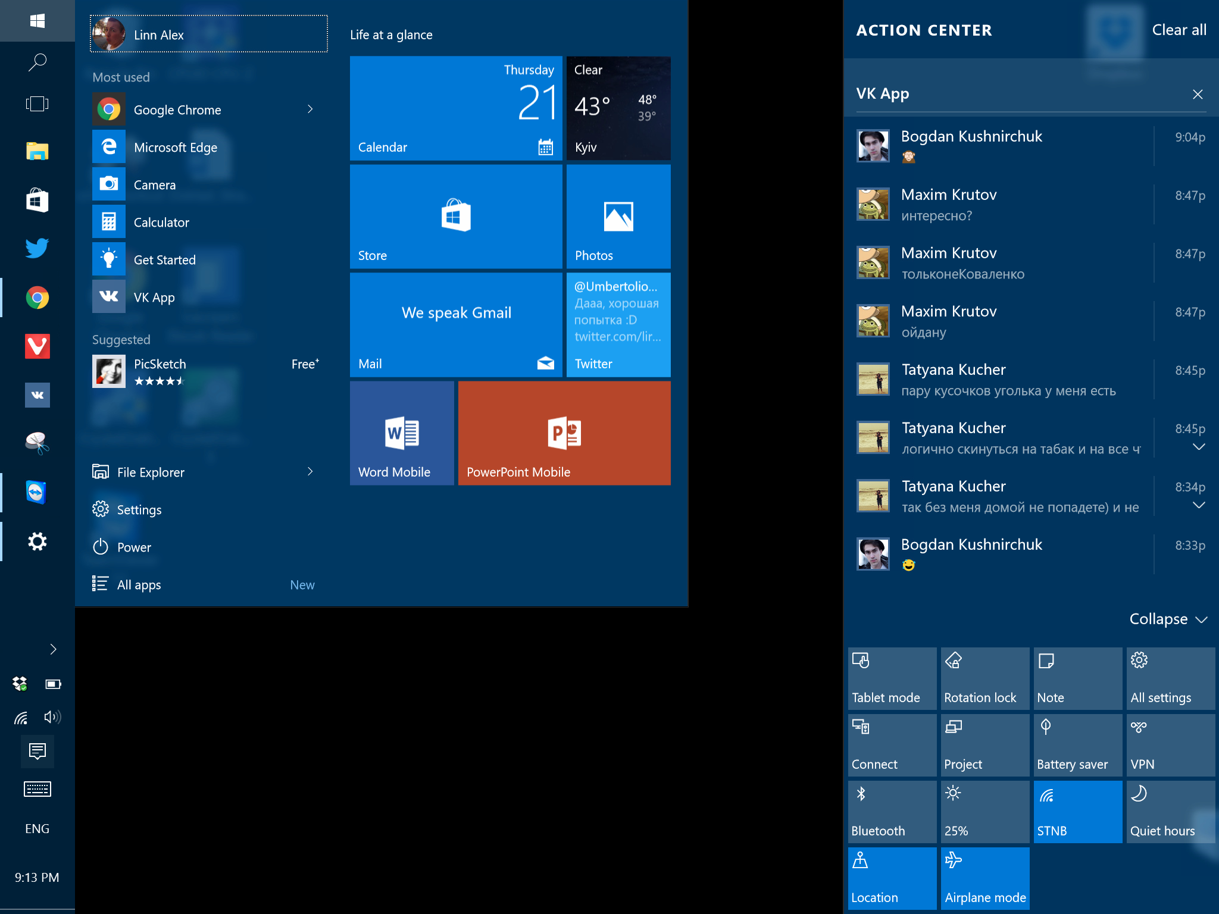
Task: Toggle the Action Center notification icon
Action: tap(37, 752)
